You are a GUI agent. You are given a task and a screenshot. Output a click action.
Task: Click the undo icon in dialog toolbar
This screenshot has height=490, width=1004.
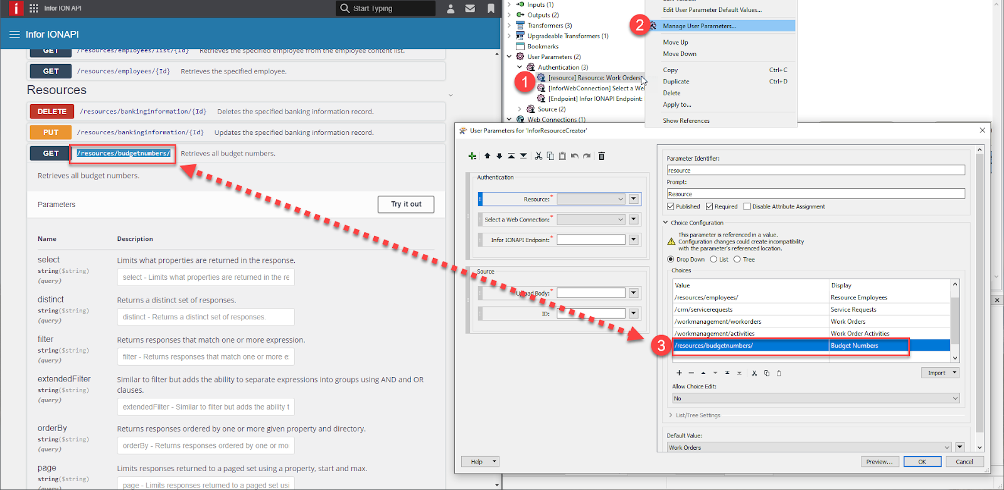pos(574,156)
